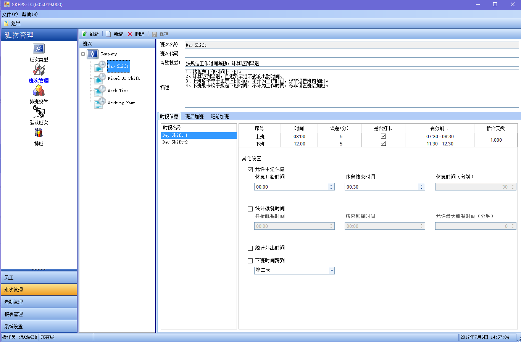Click the 刷新 refresh toolbar icon
This screenshot has width=521, height=342.
84,34
